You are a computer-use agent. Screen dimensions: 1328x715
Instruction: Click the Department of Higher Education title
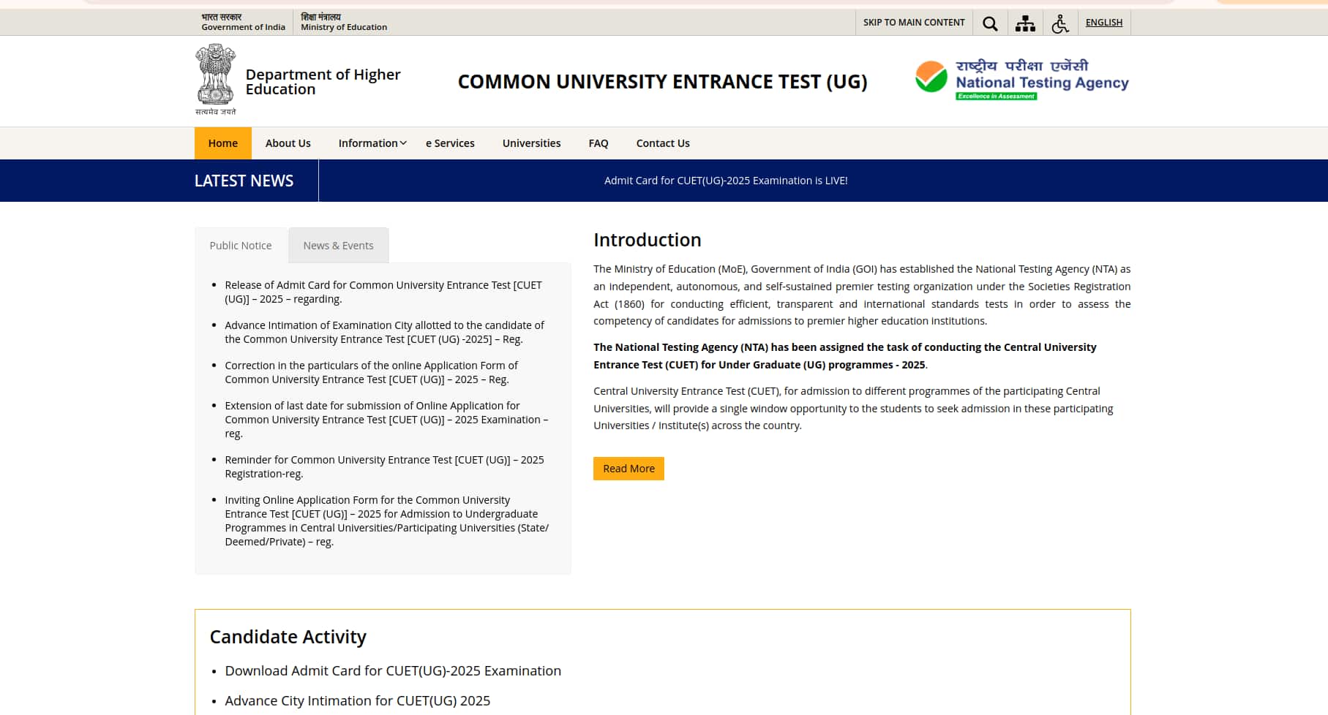[x=323, y=82]
